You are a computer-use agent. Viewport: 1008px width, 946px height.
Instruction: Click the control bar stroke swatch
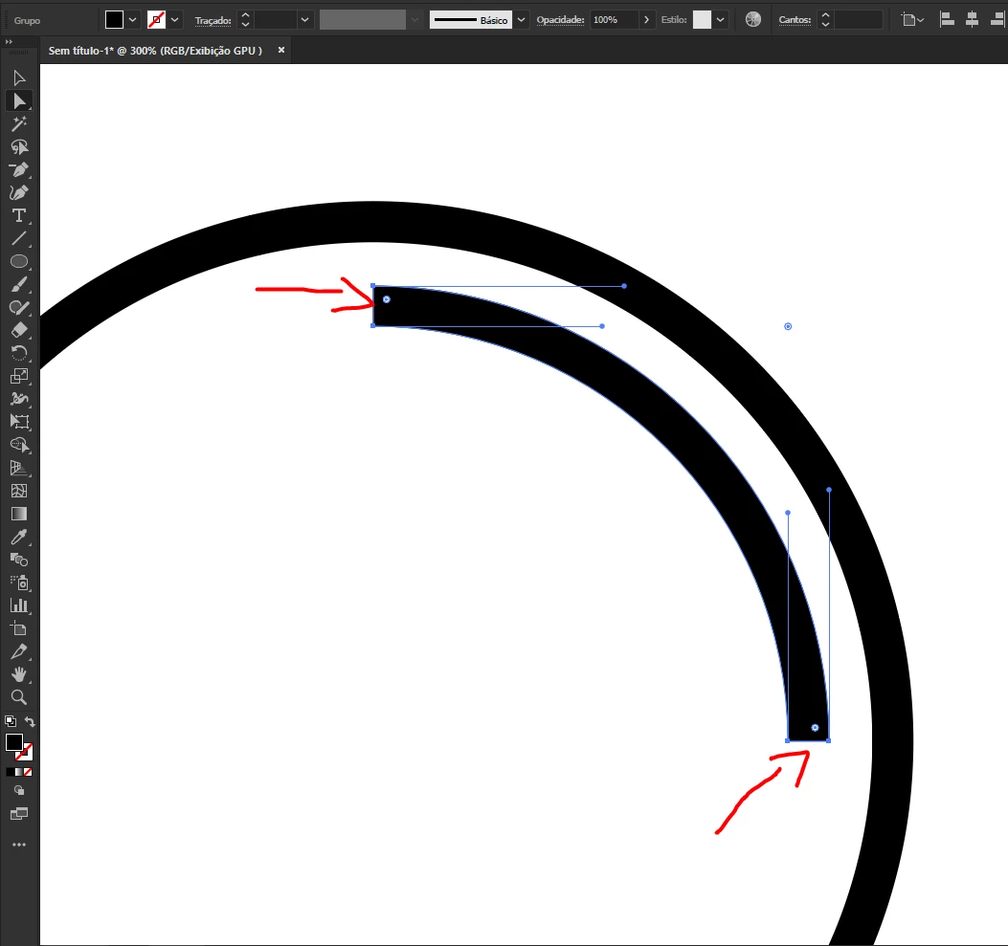[x=156, y=20]
